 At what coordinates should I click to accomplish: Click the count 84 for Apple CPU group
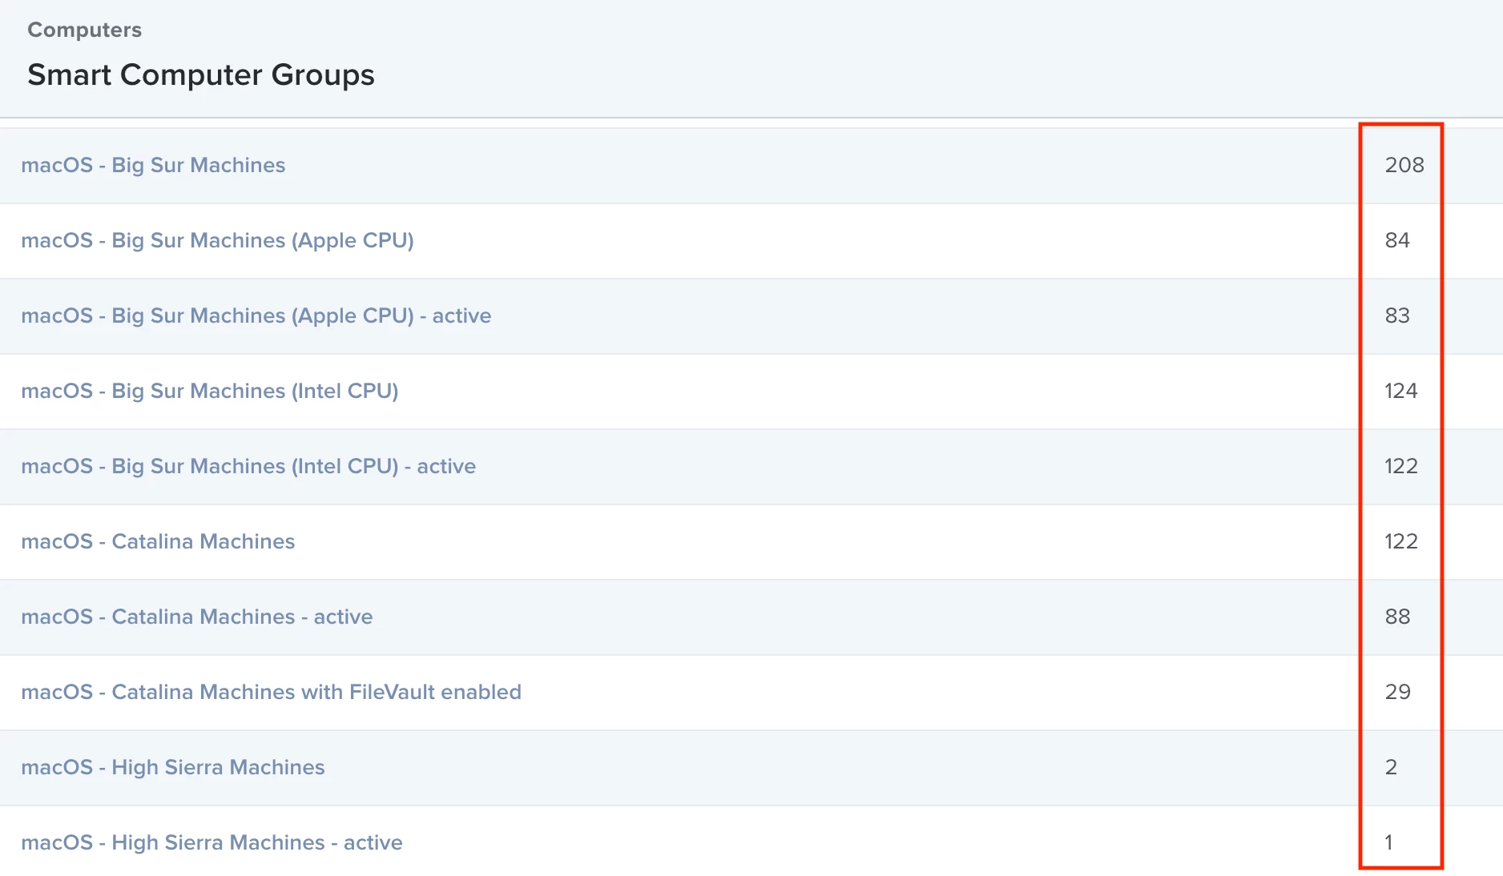pyautogui.click(x=1397, y=240)
